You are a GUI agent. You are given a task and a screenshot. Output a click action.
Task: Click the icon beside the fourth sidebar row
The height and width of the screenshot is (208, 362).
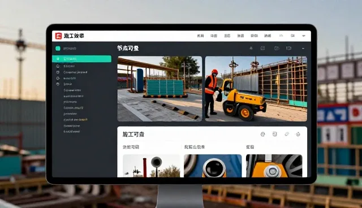click(x=58, y=78)
